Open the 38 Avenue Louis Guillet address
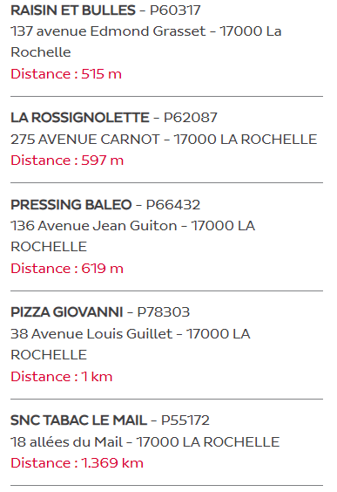The height and width of the screenshot is (492, 337). point(131,345)
